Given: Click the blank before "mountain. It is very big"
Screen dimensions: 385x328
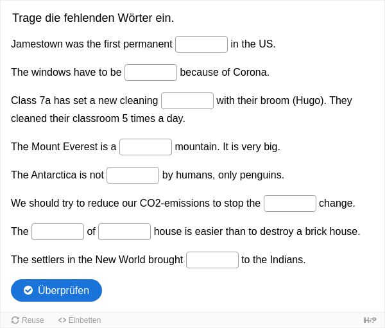Looking at the screenshot, I should pyautogui.click(x=146, y=147).
